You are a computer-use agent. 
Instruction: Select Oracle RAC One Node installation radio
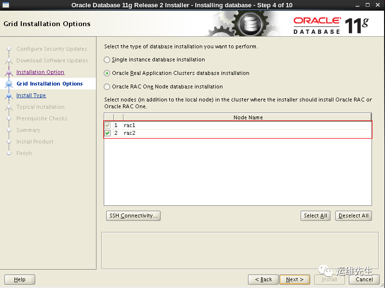click(107, 87)
